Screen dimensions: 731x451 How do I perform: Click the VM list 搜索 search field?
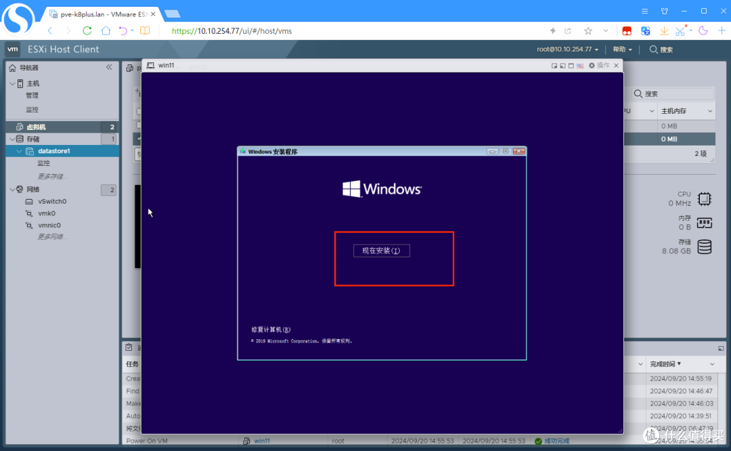[x=673, y=93]
